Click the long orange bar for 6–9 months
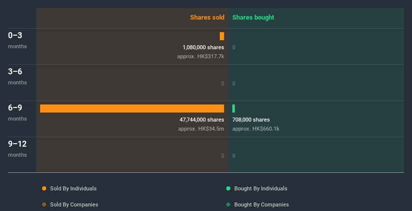This screenshot has width=412, height=211. point(132,109)
